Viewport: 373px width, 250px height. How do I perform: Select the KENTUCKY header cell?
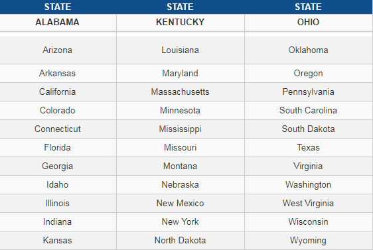pyautogui.click(x=181, y=23)
